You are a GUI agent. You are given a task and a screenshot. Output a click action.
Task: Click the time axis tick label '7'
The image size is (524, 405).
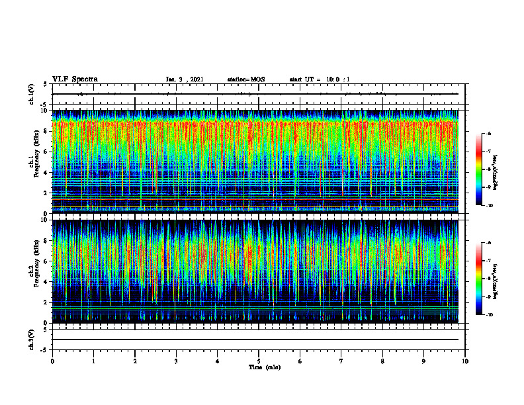tap(341, 361)
